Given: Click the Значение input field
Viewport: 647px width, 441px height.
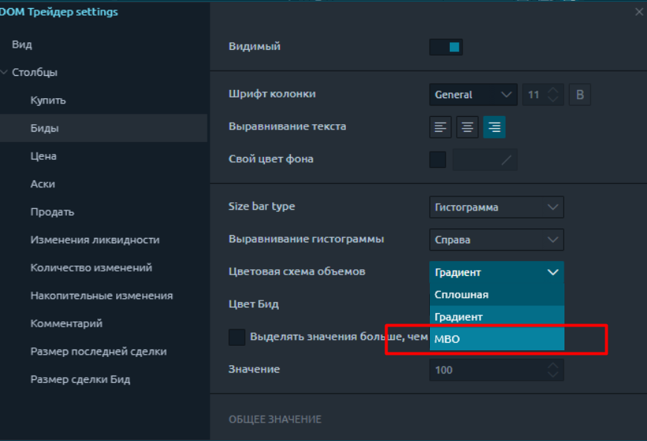Looking at the screenshot, I should pos(489,370).
